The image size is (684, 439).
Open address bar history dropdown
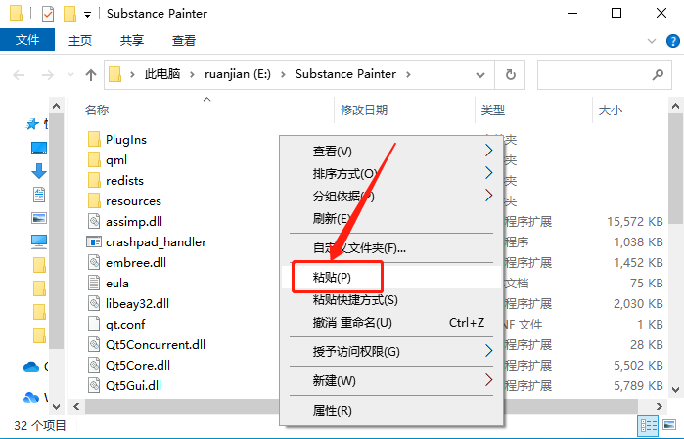[x=480, y=75]
